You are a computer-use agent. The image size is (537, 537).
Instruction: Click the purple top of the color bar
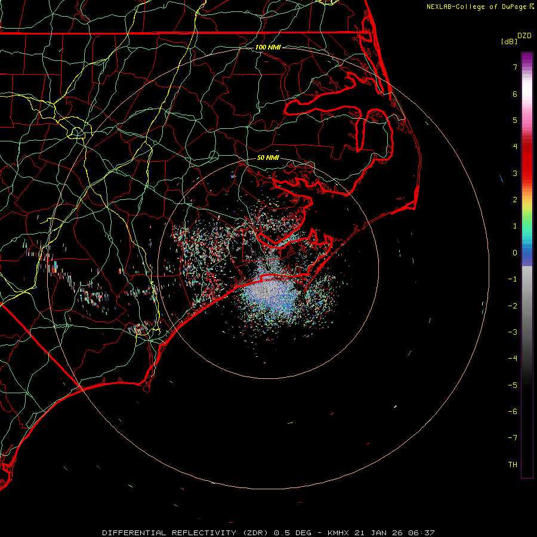pyautogui.click(x=527, y=57)
